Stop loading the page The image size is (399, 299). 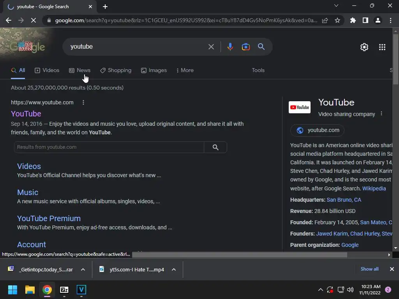(x=34, y=20)
